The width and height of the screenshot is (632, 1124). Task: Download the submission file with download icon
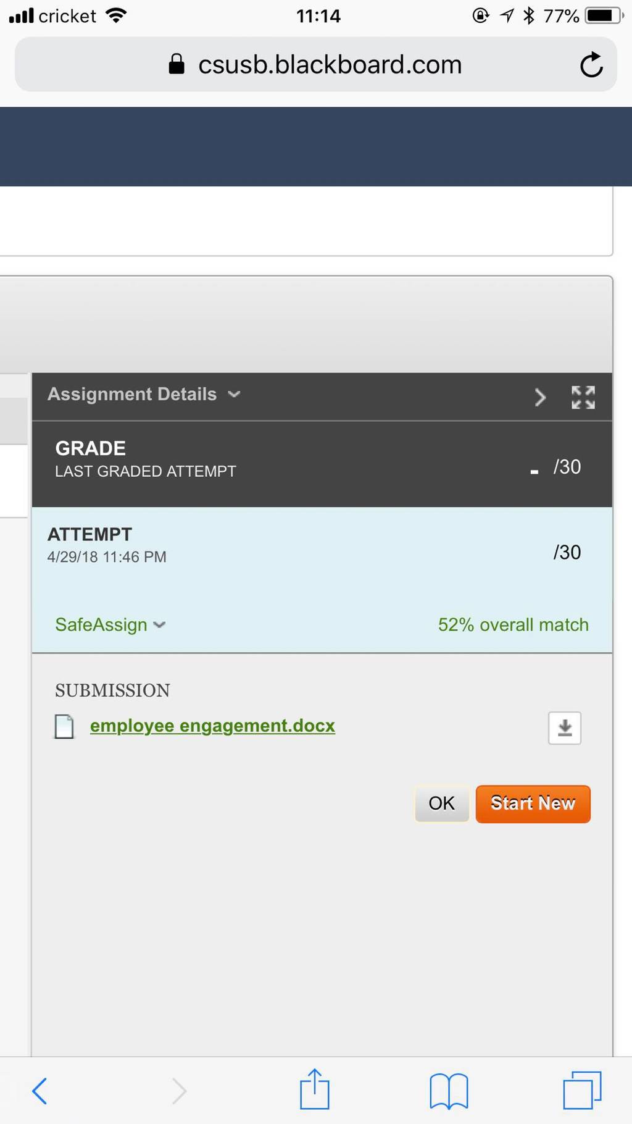point(565,728)
